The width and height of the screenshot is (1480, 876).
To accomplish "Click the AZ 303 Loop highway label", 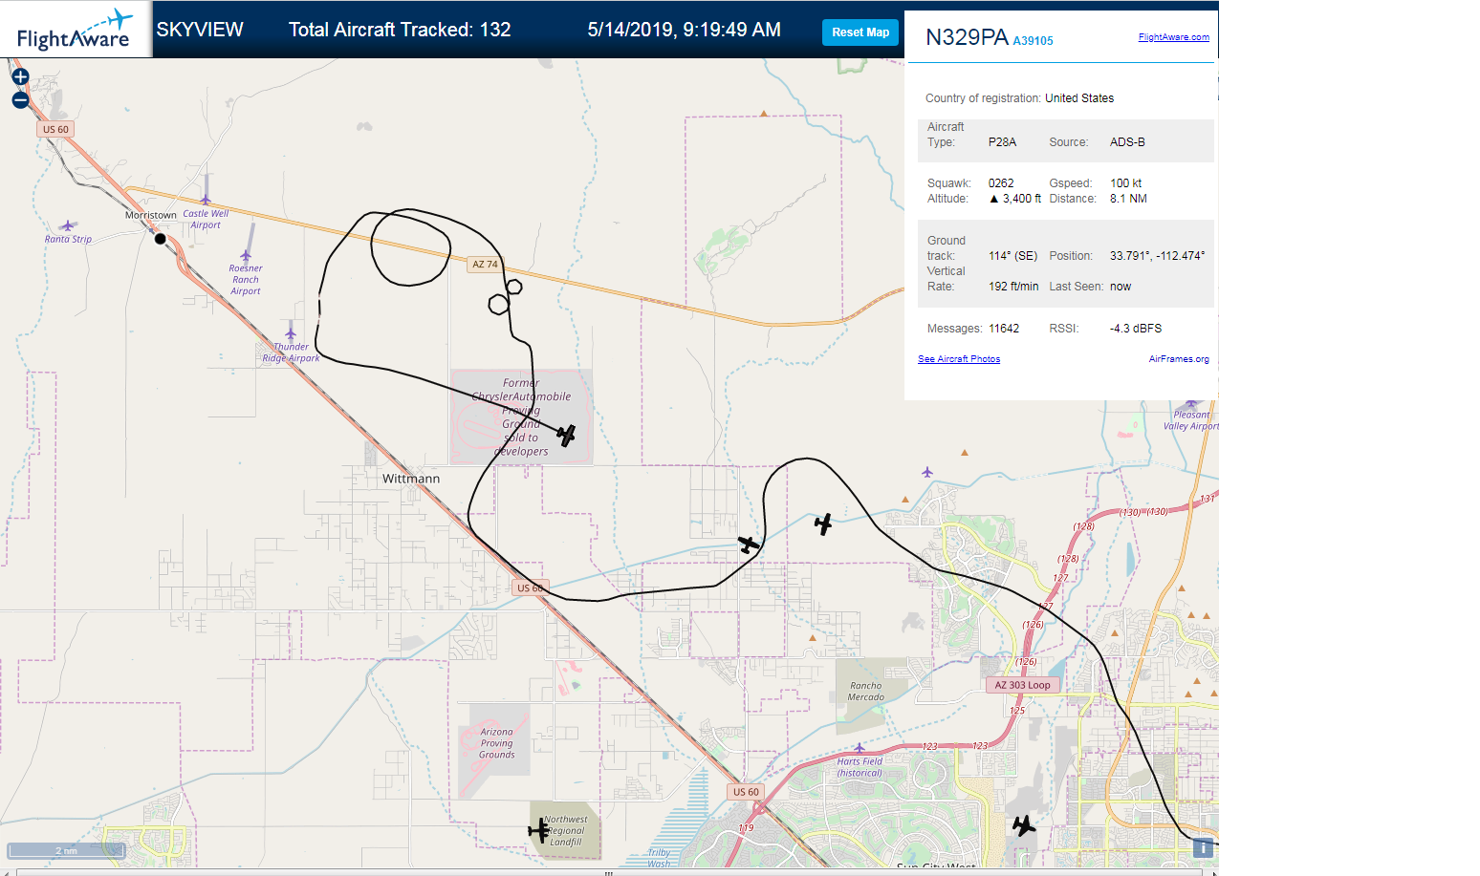I will [x=1022, y=685].
